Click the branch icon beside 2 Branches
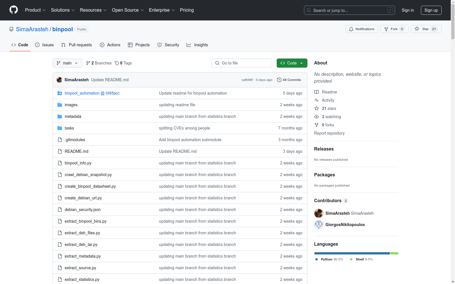This screenshot has height=284, width=455. point(88,63)
